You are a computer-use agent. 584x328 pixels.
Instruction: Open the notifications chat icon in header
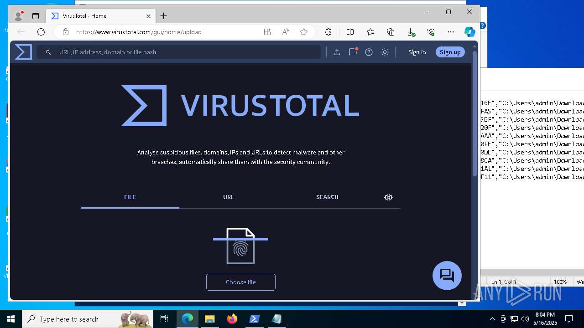coord(353,51)
